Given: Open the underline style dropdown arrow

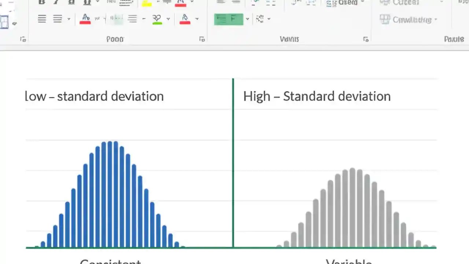Looking at the screenshot, I should point(97,3).
